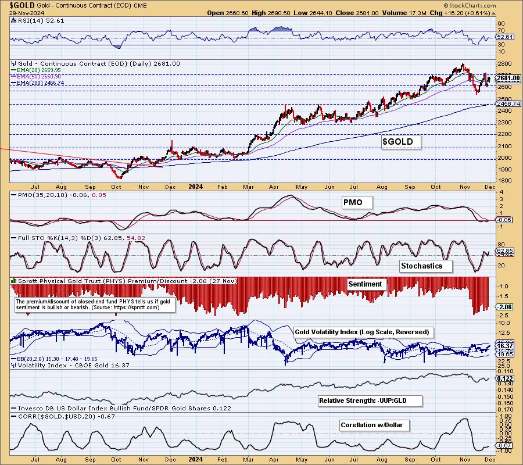Click the area-chart icon before RSI(14)
This screenshot has width=523, height=465.
coord(14,20)
